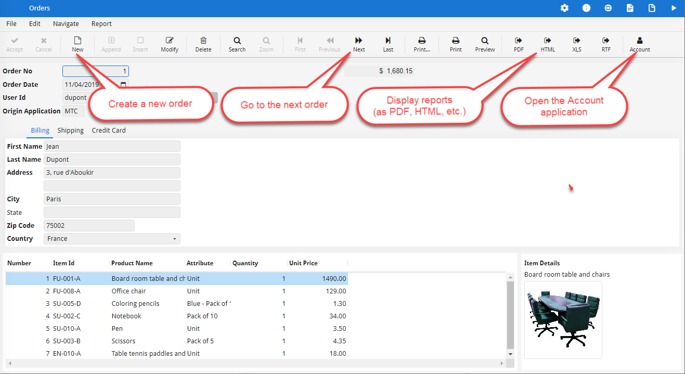
Task: Click the Next order button
Action: pyautogui.click(x=358, y=44)
